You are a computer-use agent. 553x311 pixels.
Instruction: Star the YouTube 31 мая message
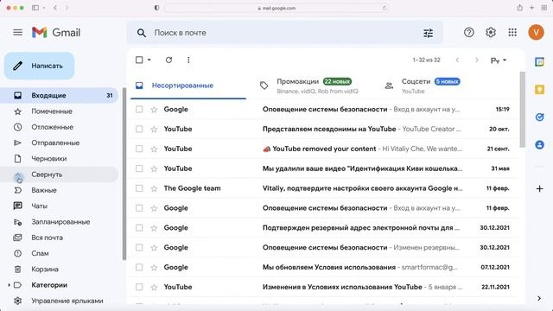click(154, 169)
